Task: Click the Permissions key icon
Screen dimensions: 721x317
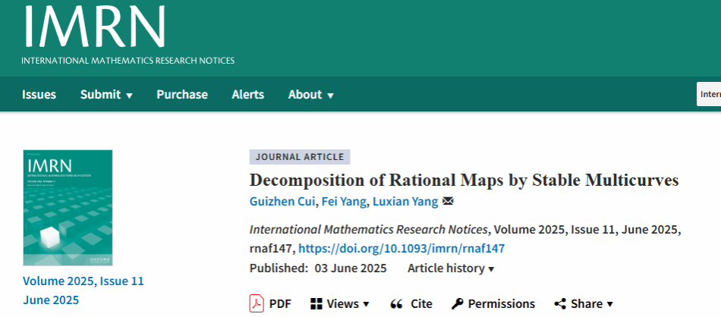Action: tap(457, 303)
